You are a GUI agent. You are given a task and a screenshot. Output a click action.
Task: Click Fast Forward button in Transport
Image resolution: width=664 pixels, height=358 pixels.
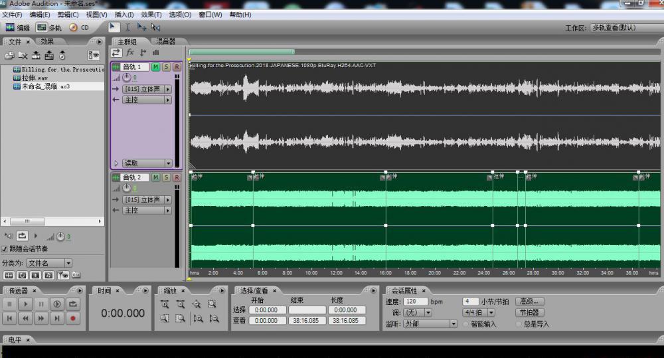coord(41,318)
